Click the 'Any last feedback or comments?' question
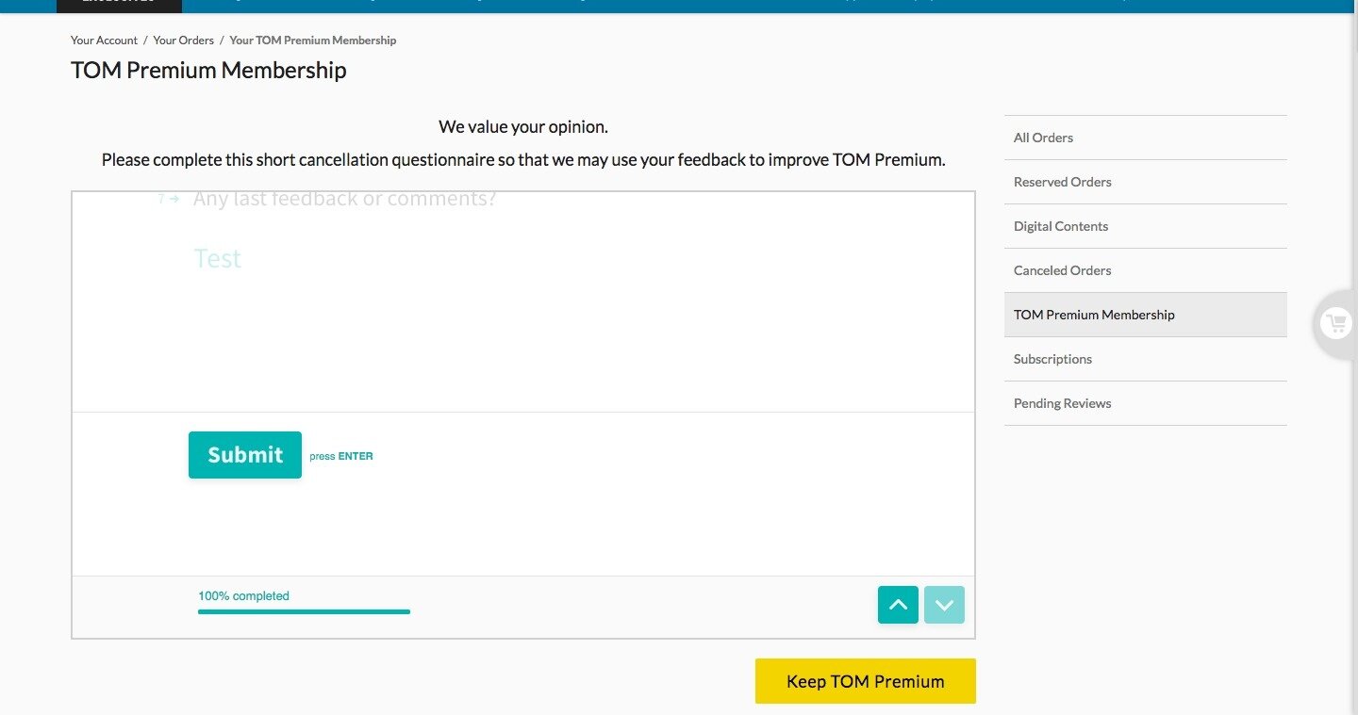Viewport: 1358px width, 715px height. [344, 199]
